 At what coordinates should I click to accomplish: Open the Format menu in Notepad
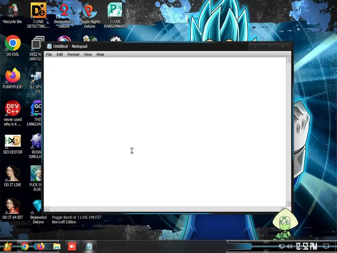click(73, 54)
